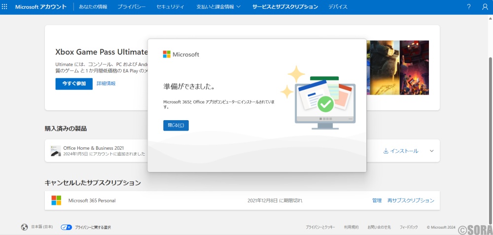This screenshot has height=235, width=493.
Task: Open the デバイス tab
Action: [x=338, y=6]
